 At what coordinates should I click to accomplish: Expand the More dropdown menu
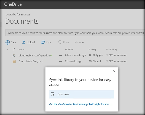(79, 42)
